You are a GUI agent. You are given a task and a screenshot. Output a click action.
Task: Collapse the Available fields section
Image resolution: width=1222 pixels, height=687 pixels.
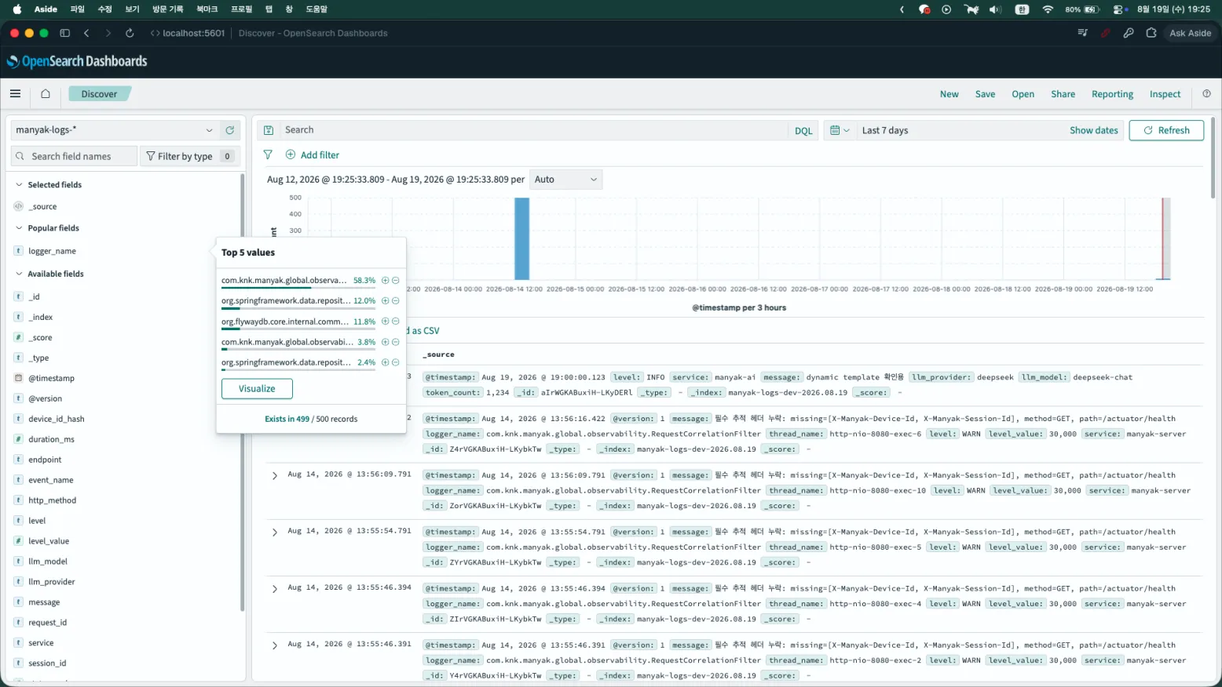(19, 274)
